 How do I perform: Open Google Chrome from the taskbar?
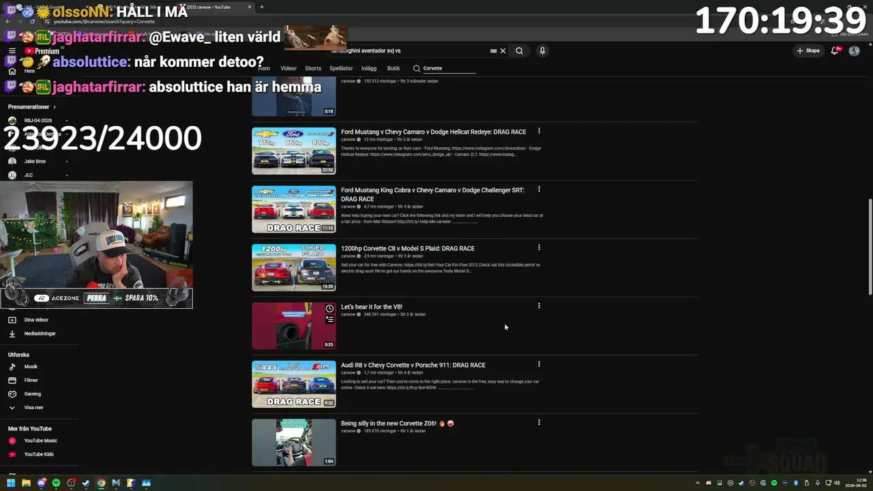tap(101, 483)
